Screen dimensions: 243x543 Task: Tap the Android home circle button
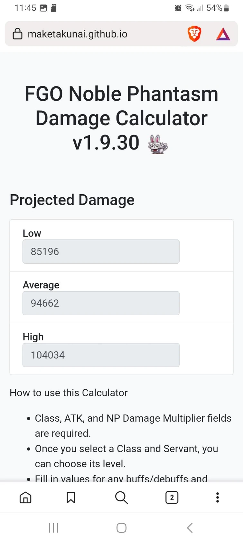tap(121, 528)
